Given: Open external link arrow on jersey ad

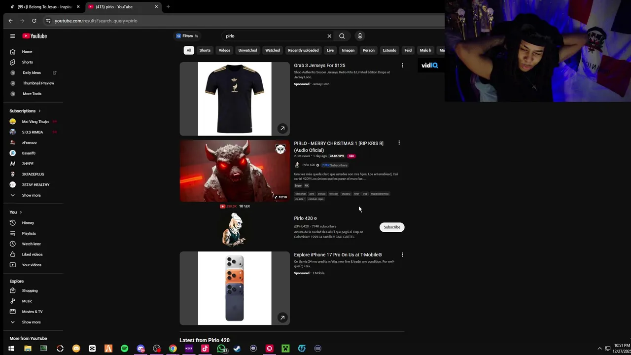Looking at the screenshot, I should tap(282, 128).
